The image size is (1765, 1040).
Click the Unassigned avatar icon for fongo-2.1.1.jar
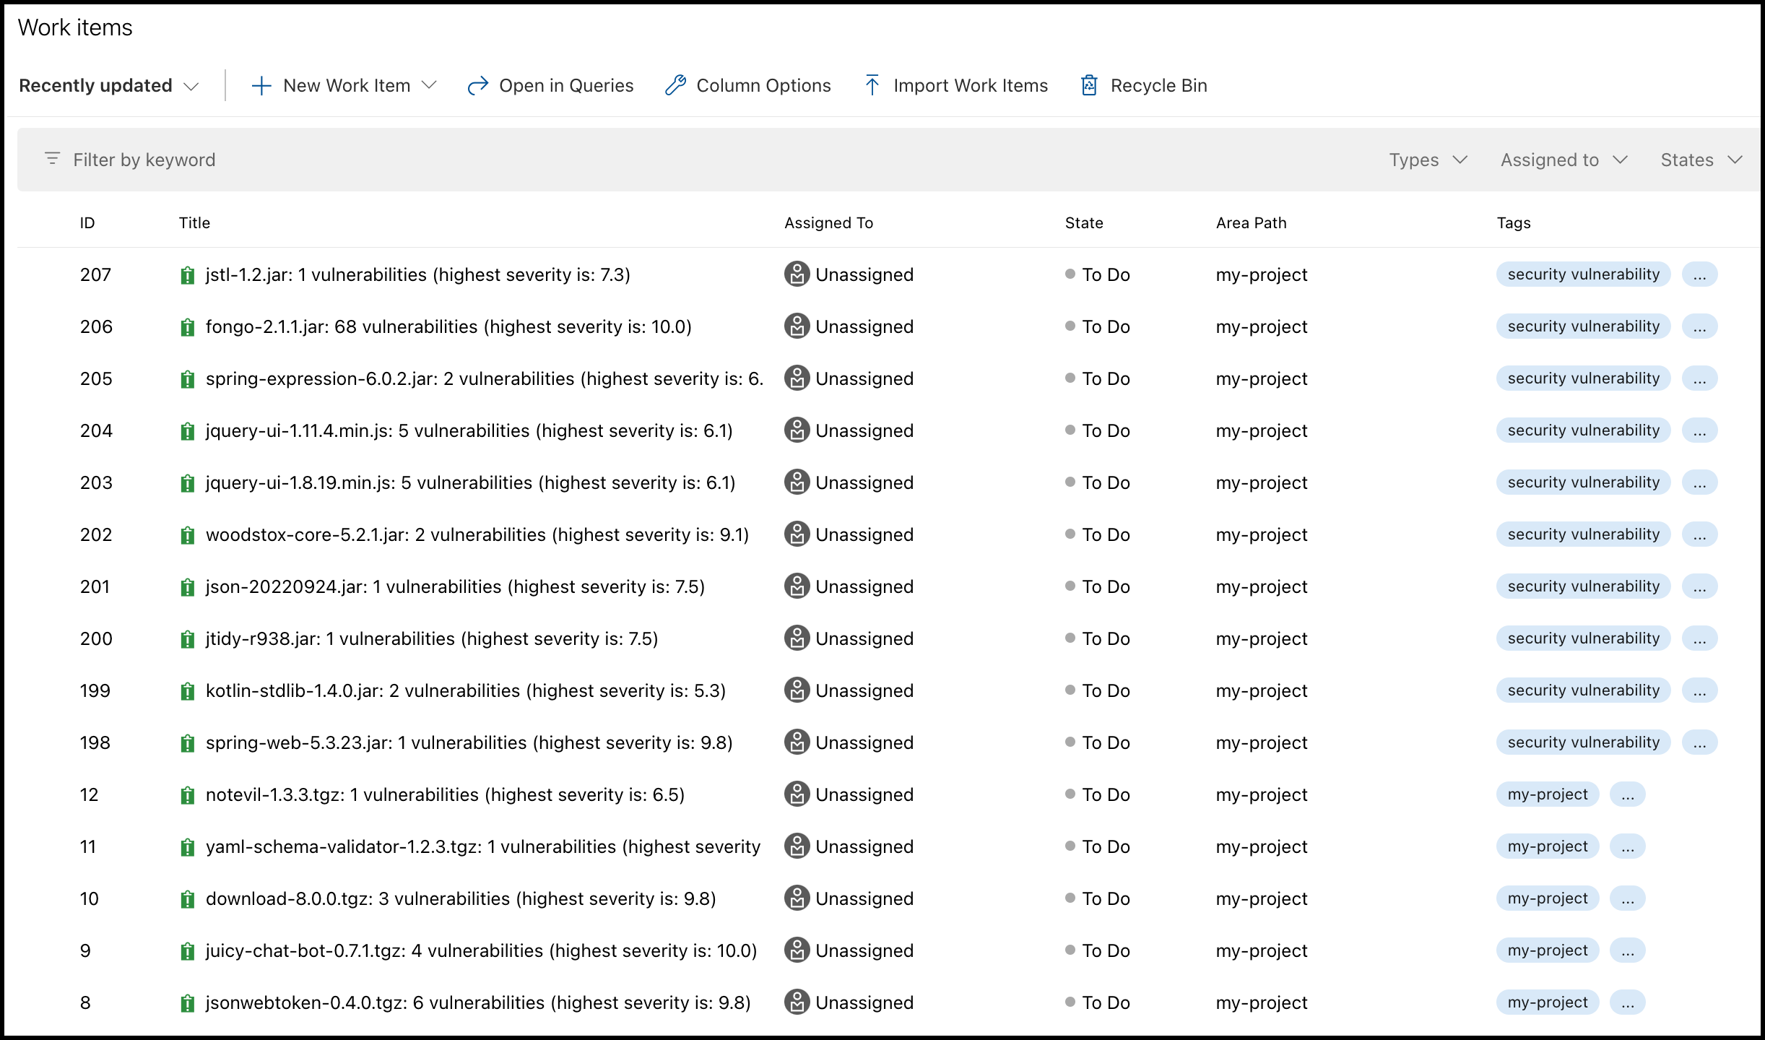point(797,326)
